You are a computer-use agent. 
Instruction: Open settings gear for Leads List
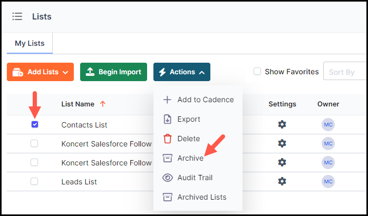[x=282, y=181]
